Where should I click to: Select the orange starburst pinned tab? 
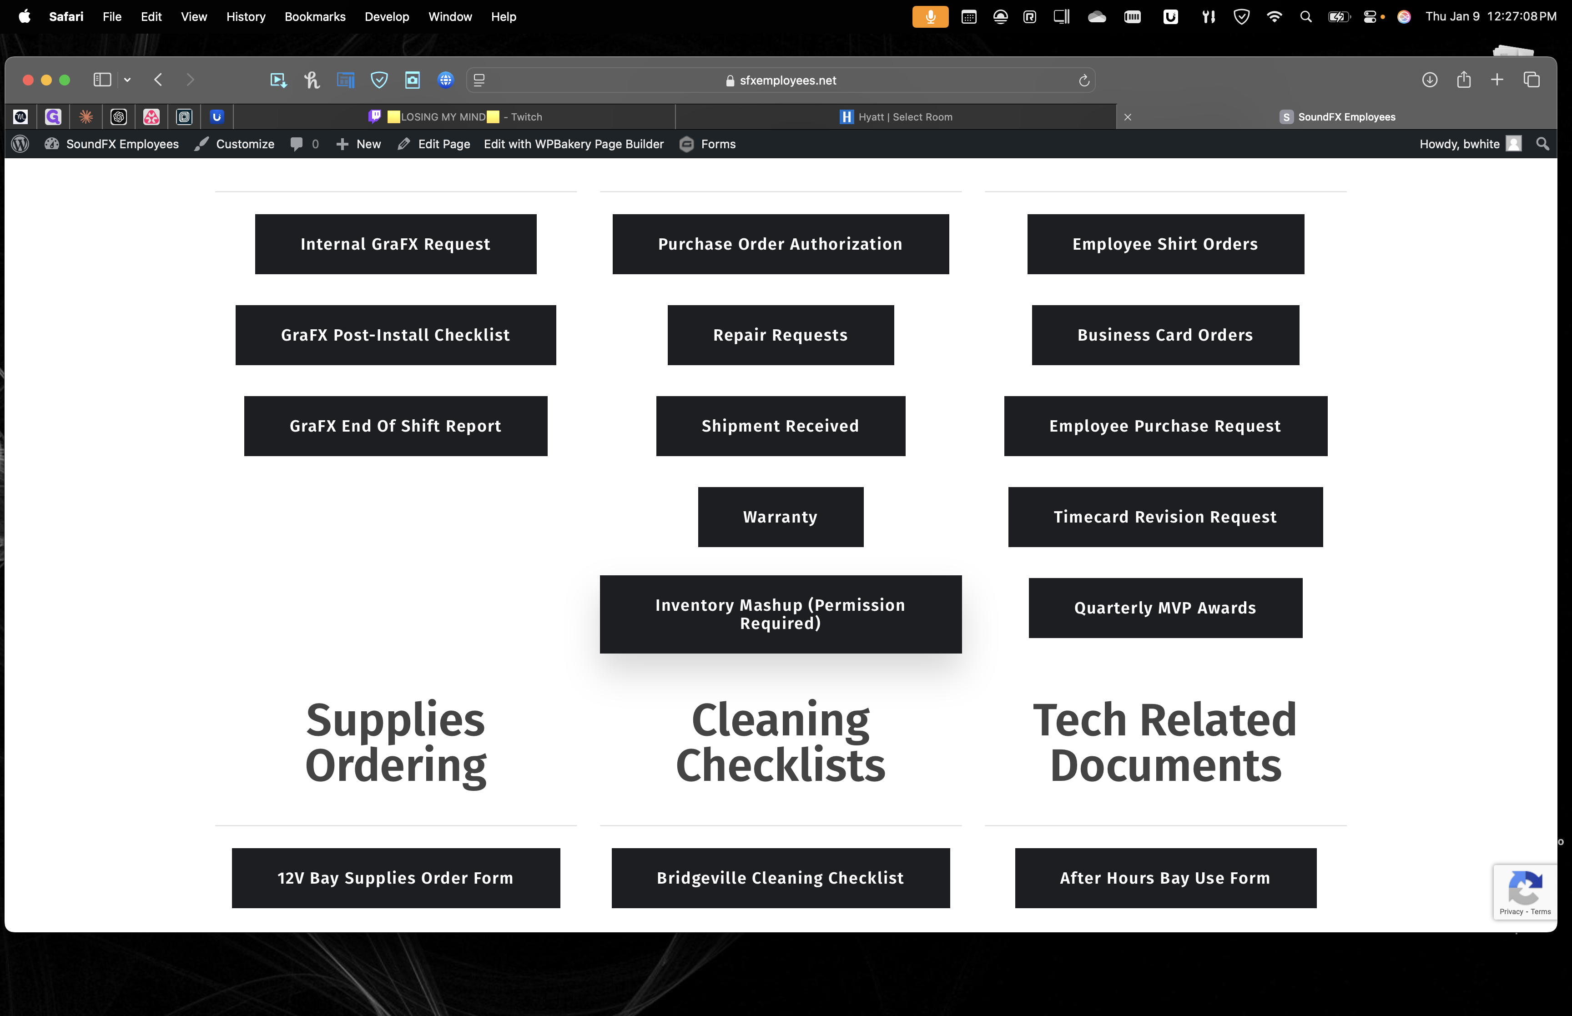[x=86, y=117]
